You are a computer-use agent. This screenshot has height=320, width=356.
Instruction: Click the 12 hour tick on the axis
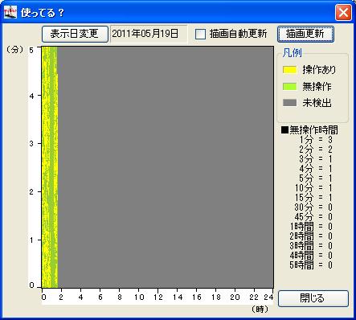[158, 297]
